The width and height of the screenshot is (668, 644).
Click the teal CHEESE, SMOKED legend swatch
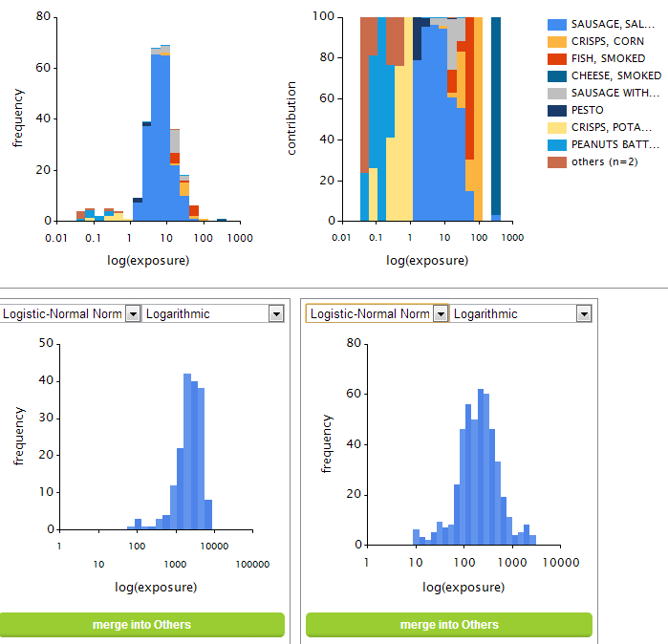(557, 75)
